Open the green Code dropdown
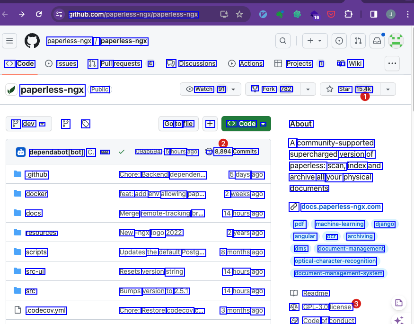The width and height of the screenshot is (414, 324). [246, 124]
